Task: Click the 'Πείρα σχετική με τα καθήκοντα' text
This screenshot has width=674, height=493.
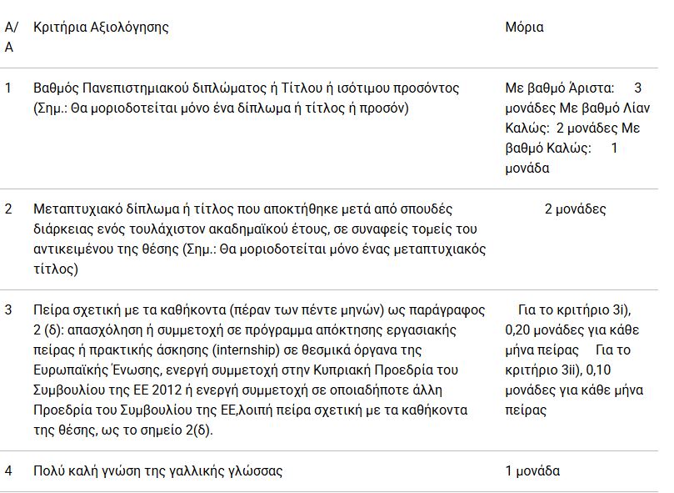Action: pyautogui.click(x=128, y=310)
